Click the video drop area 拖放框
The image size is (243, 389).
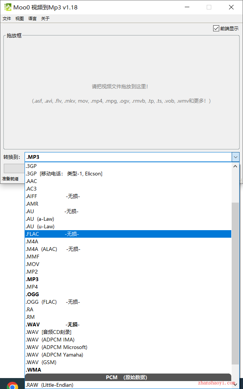point(122,92)
